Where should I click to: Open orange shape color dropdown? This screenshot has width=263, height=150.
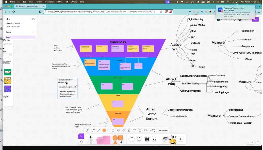(x=107, y=130)
